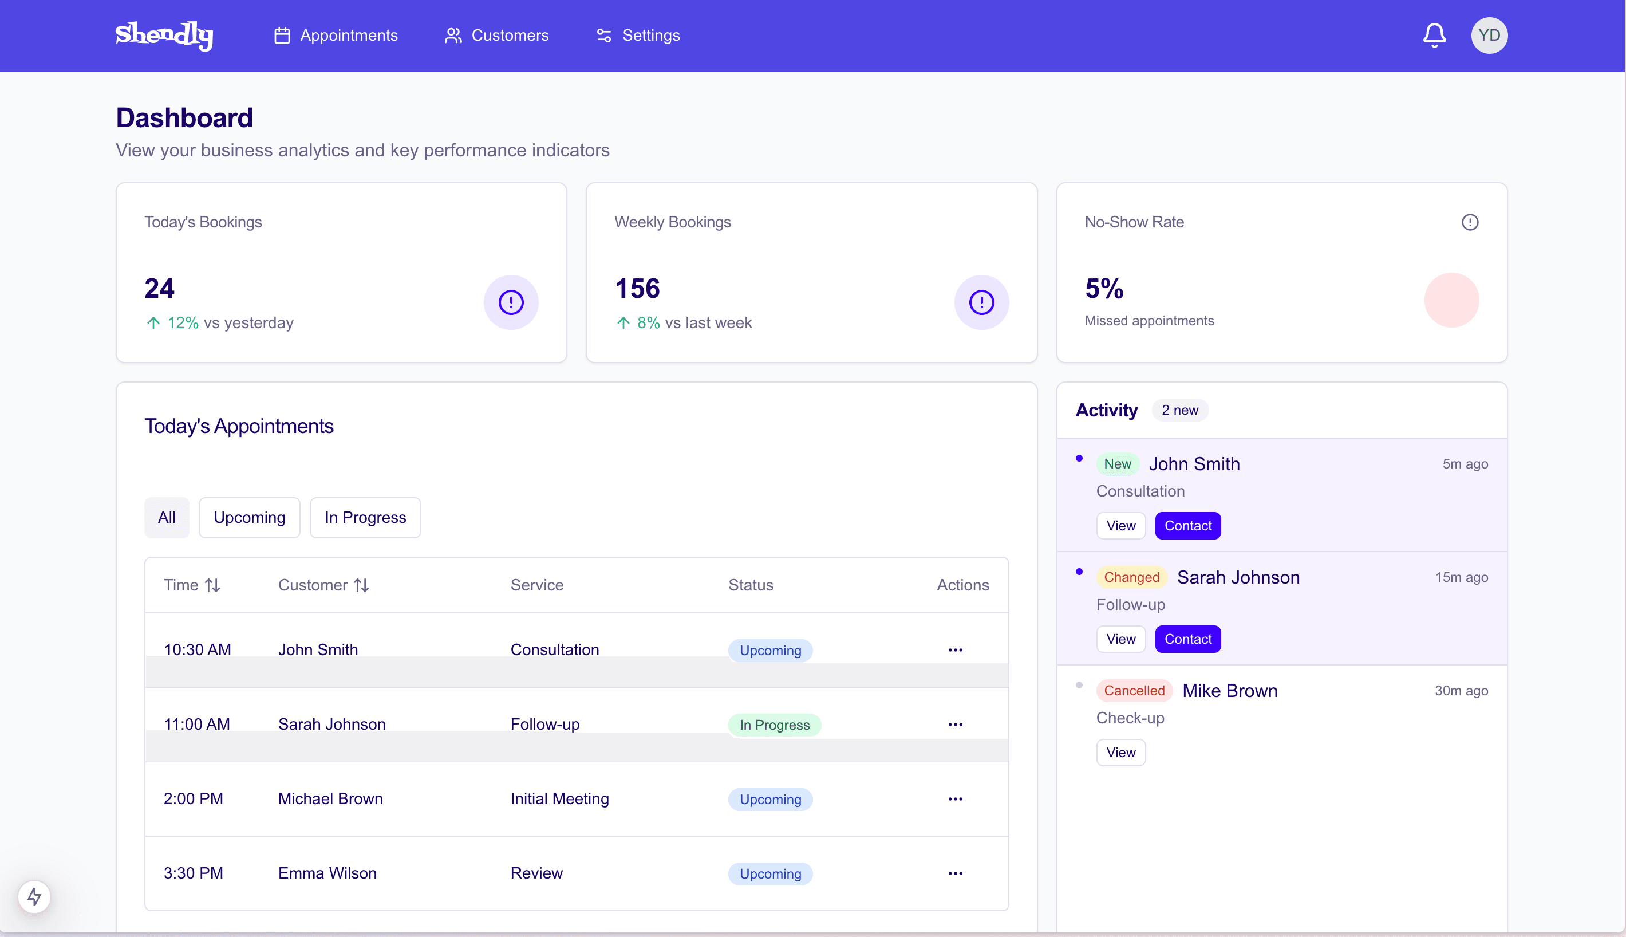Open Settings in top navigation
1626x937 pixels.
tap(637, 36)
